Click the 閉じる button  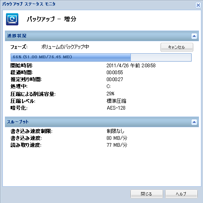(x=147, y=194)
